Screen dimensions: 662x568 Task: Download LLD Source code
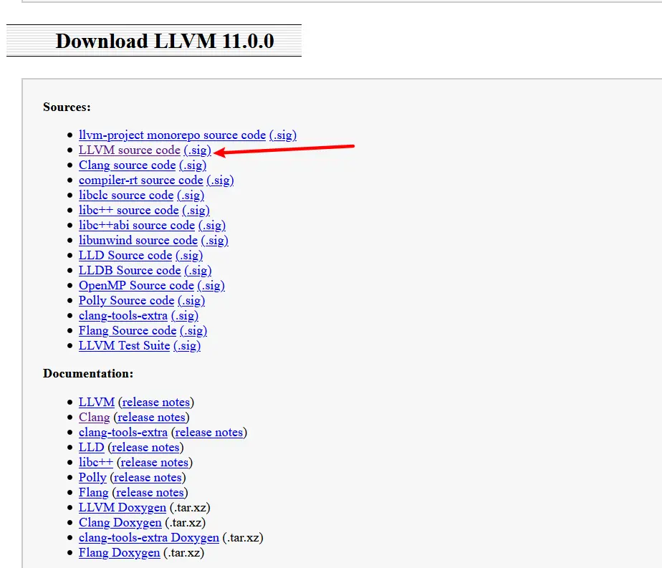click(x=125, y=255)
